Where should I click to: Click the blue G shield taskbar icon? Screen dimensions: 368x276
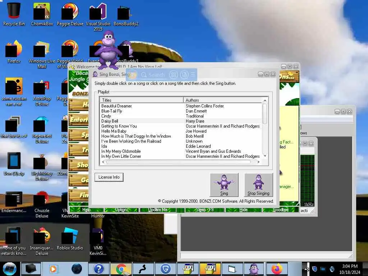[x=166, y=269]
